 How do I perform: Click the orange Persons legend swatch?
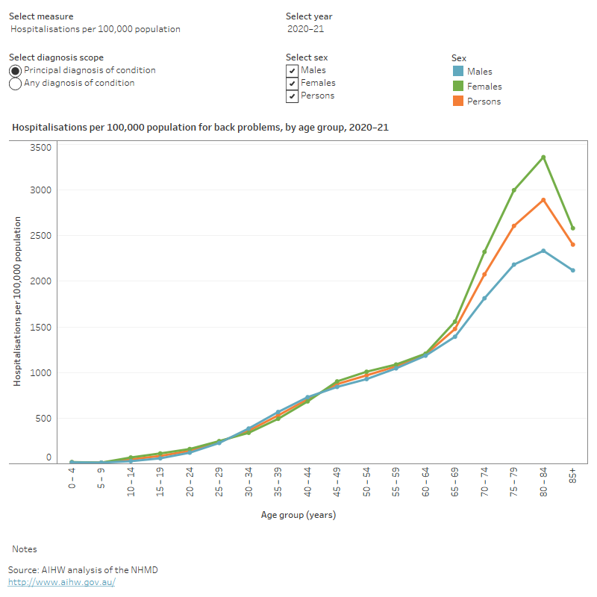click(458, 101)
